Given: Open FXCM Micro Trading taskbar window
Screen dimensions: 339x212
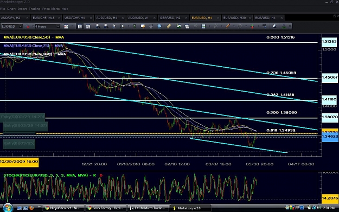Looking at the screenshot, I should click(x=148, y=208).
